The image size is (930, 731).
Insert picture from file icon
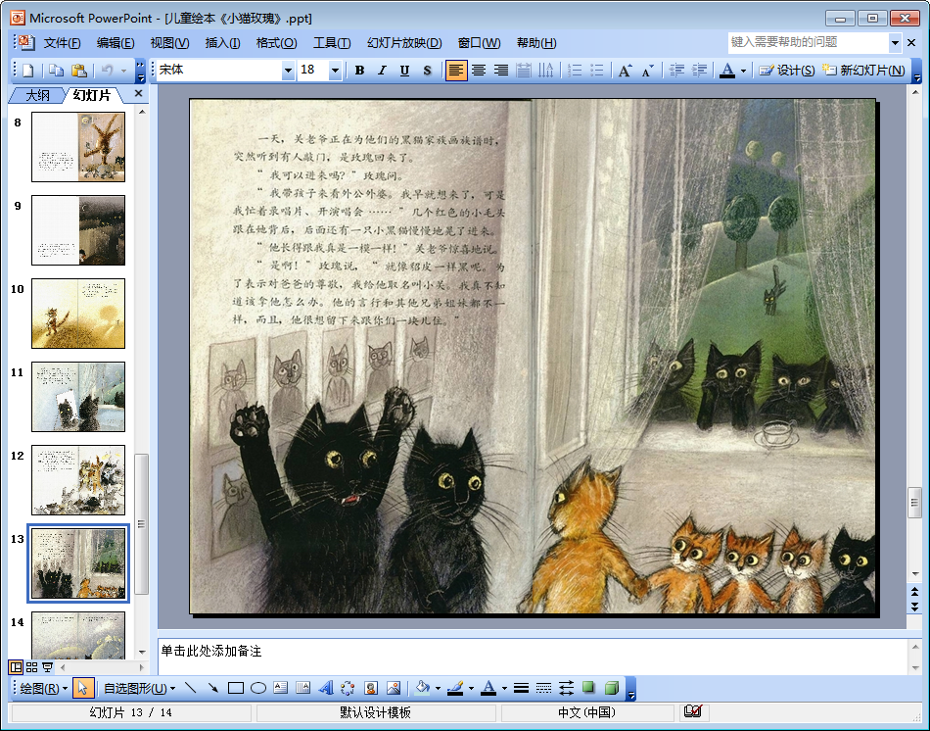point(394,688)
